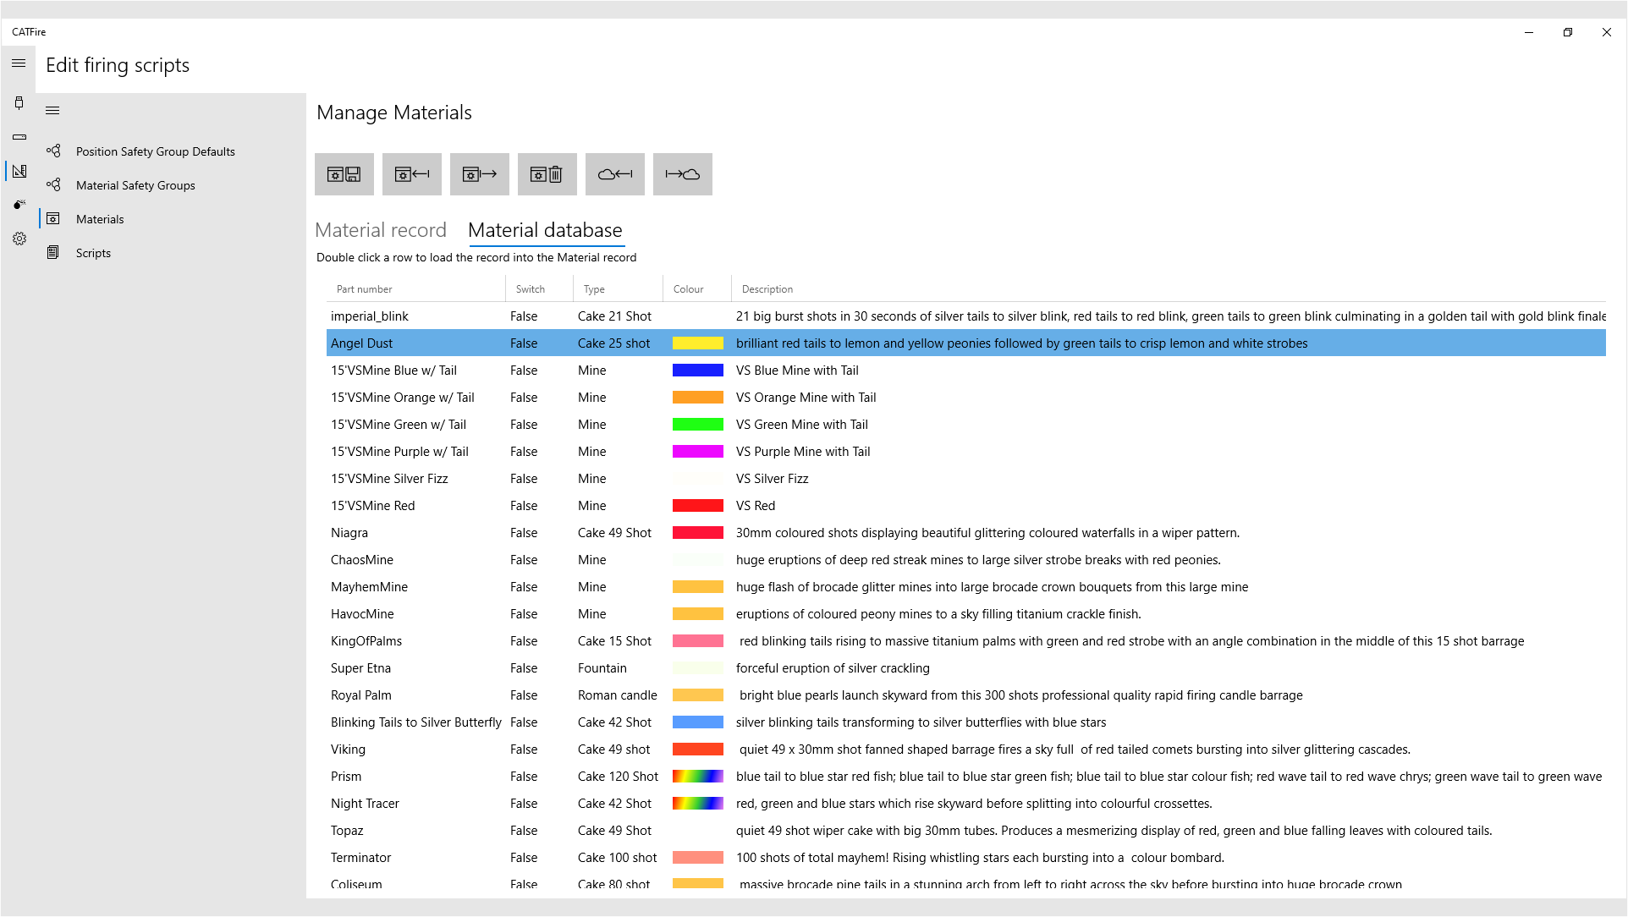Click the save material record button
The height and width of the screenshot is (917, 1628).
pos(344,174)
